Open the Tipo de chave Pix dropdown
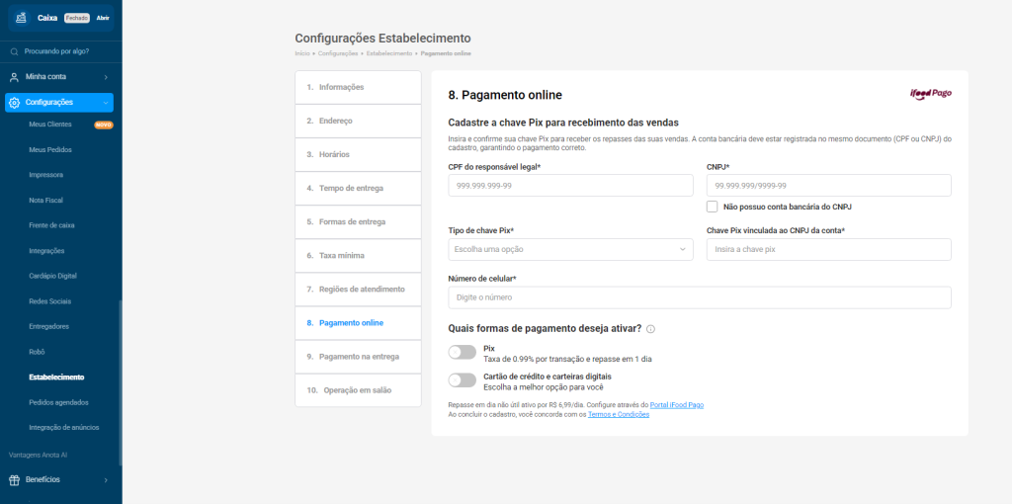Viewport: 1012px width, 504px height. [x=570, y=250]
